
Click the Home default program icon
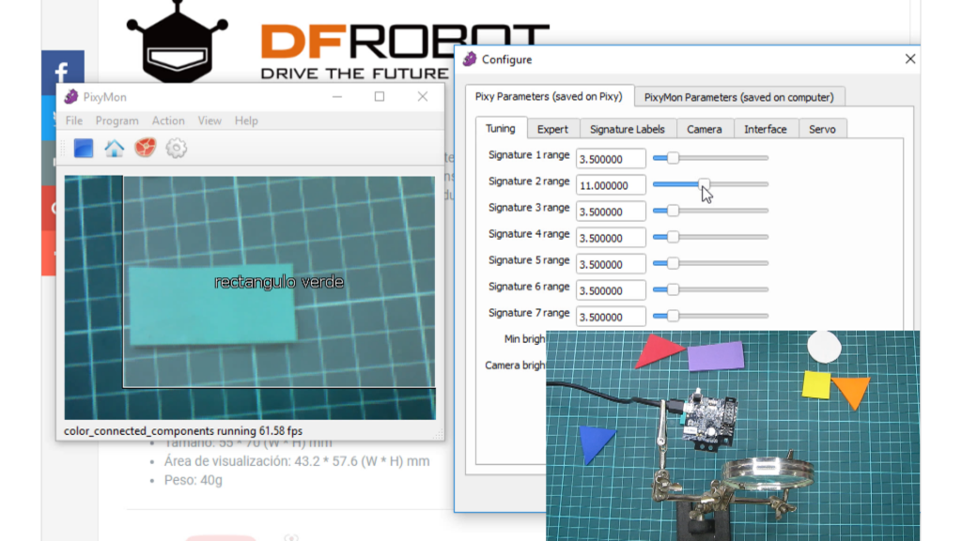point(114,148)
